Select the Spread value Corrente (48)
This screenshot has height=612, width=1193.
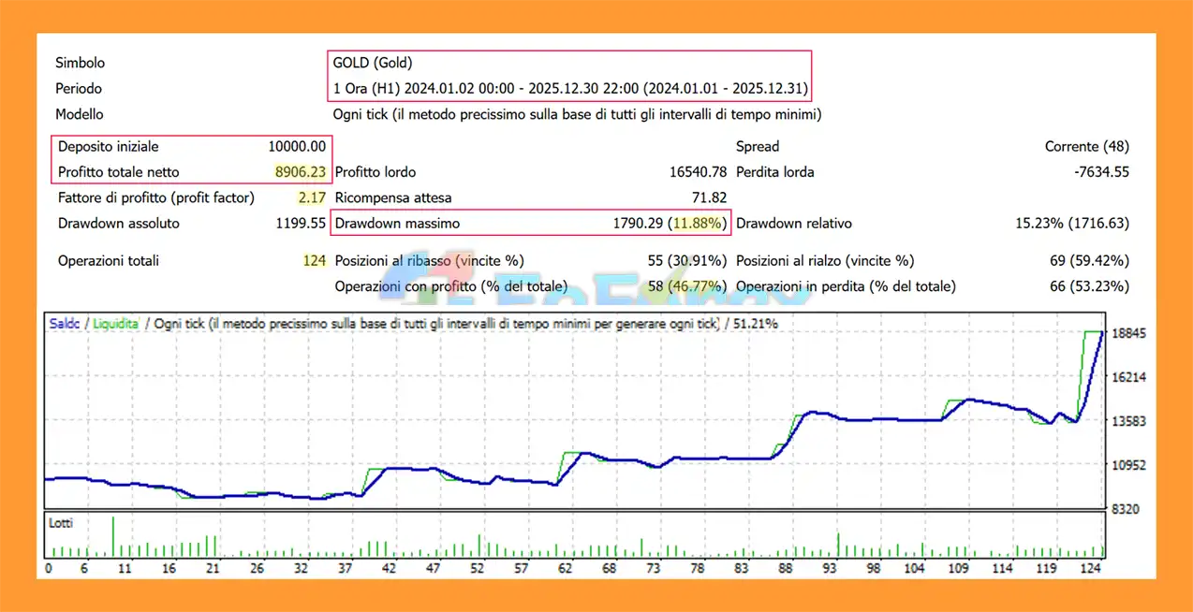coord(1086,146)
